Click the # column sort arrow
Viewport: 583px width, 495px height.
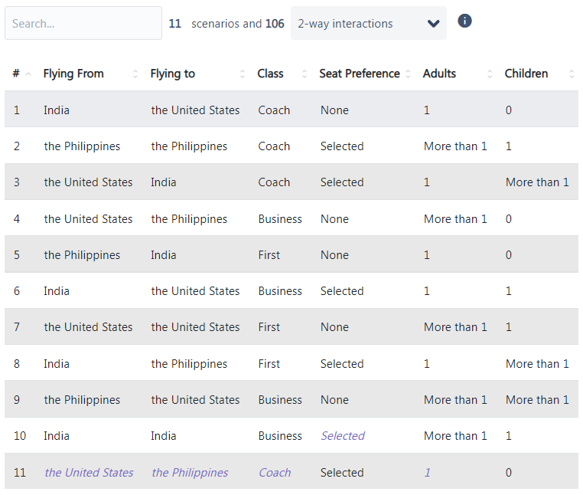pyautogui.click(x=28, y=74)
